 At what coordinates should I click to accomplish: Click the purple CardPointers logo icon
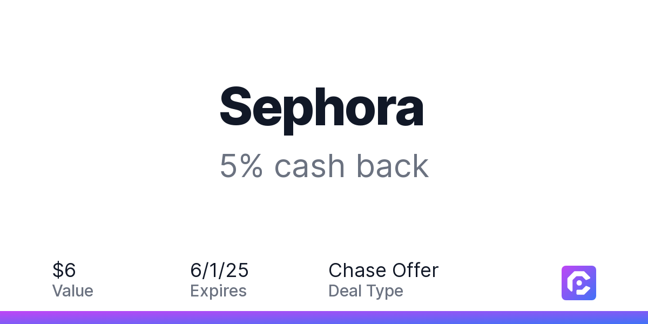coord(579,283)
